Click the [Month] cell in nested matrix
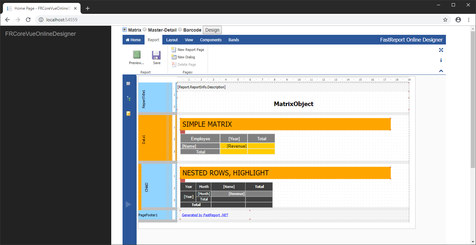476x245 pixels. click(204, 194)
